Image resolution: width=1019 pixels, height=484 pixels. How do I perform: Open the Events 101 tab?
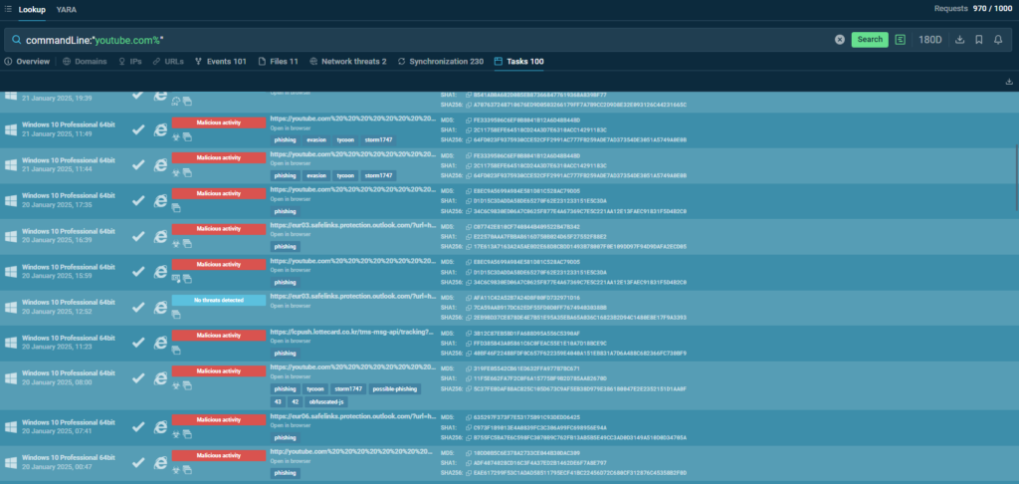click(220, 62)
